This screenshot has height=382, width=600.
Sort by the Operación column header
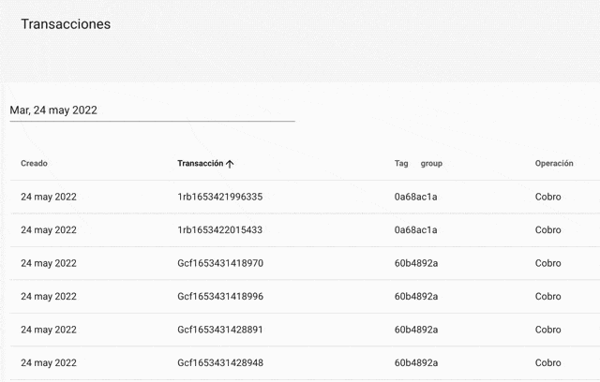(x=554, y=164)
